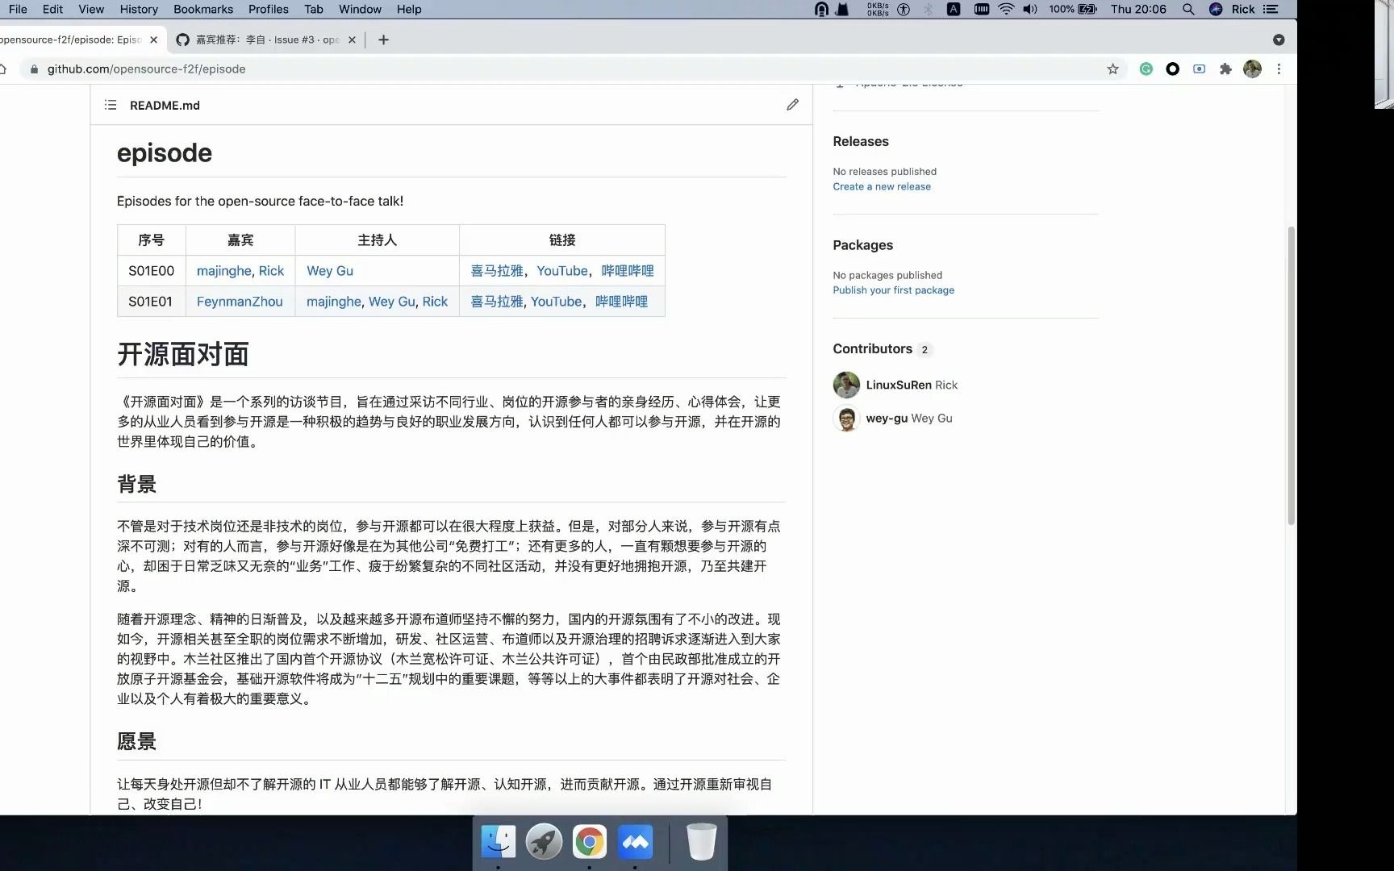
Task: Close the opensource-f2f/episode tab
Action: click(153, 40)
